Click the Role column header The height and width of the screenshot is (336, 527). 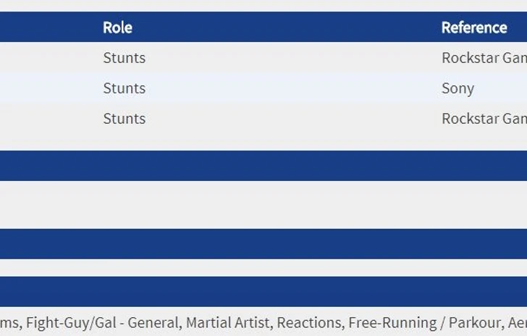[117, 28]
